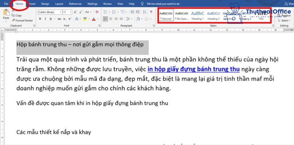The width and height of the screenshot is (294, 145).
Task: Sort text A to Z
Action: (x=144, y=12)
